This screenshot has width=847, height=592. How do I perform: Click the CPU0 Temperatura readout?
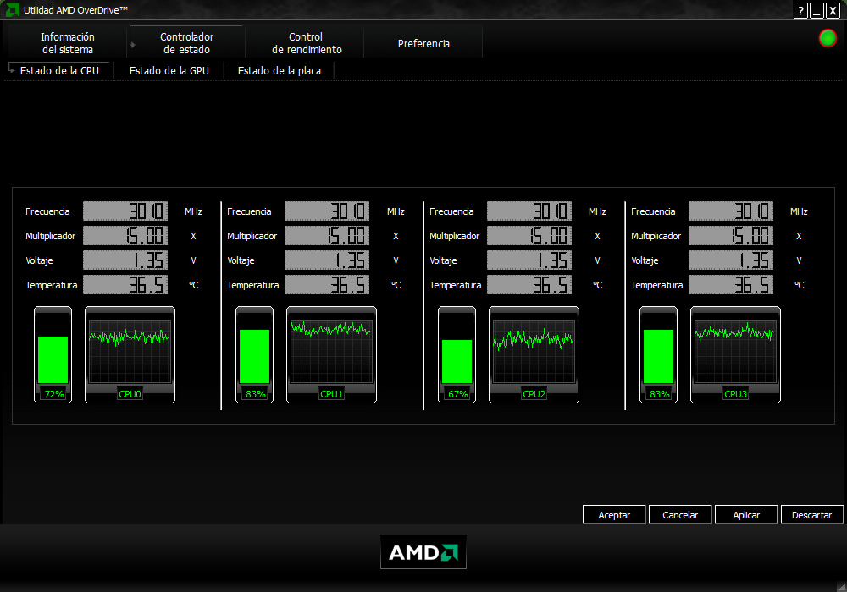[125, 285]
